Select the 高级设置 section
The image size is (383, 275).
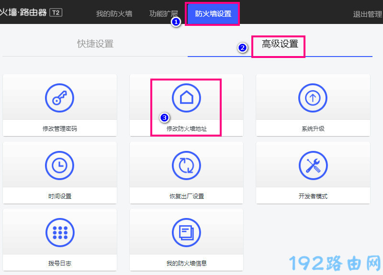tap(280, 44)
